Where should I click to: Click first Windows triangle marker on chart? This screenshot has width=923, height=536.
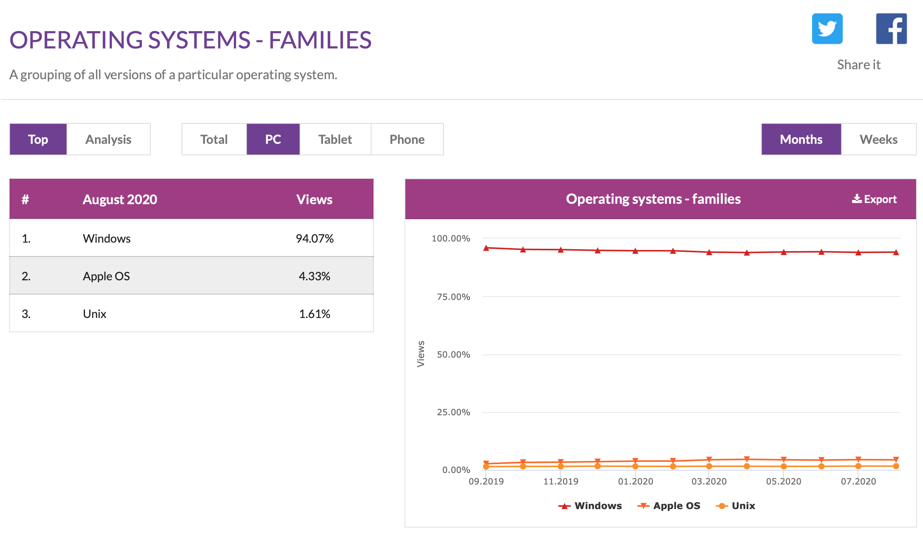pos(486,248)
